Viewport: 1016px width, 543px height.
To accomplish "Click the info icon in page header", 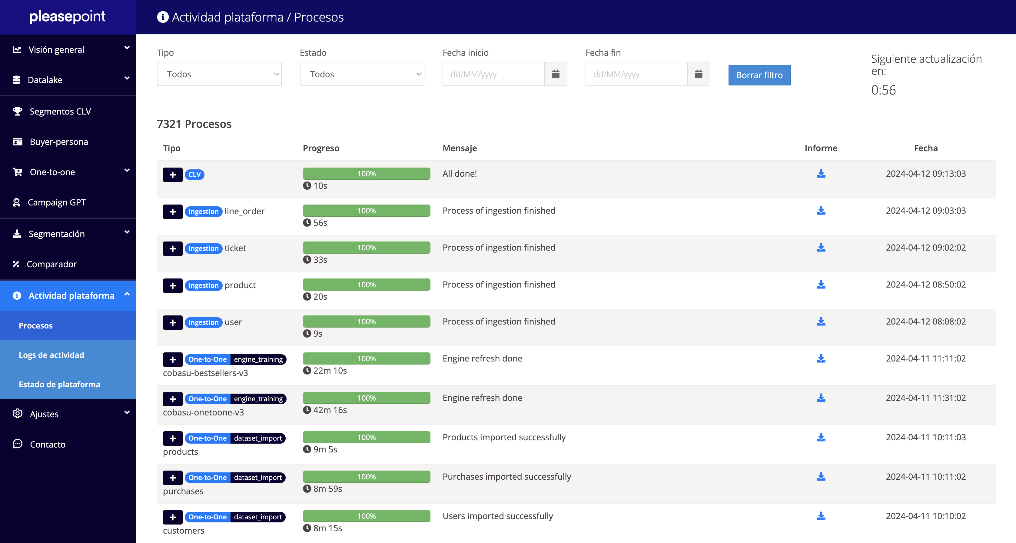I will (x=162, y=17).
